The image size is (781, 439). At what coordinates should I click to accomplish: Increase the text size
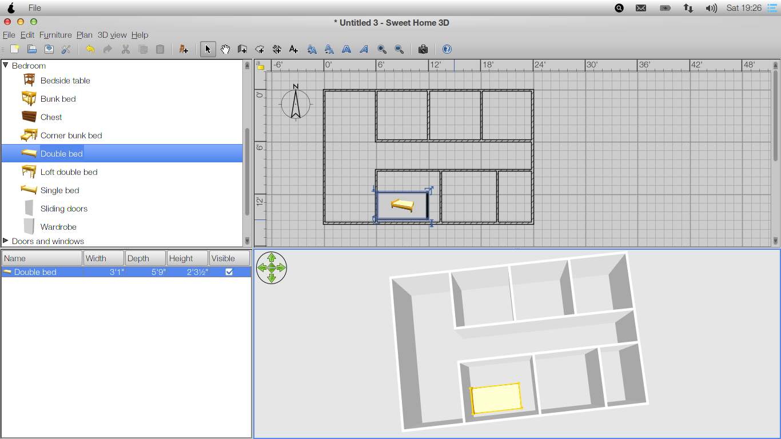pyautogui.click(x=312, y=49)
